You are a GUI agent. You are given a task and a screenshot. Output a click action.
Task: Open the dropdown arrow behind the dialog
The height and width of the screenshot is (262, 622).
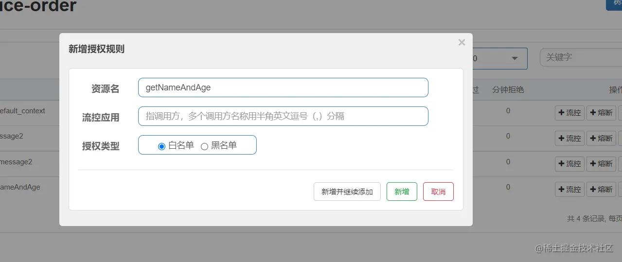coord(515,58)
